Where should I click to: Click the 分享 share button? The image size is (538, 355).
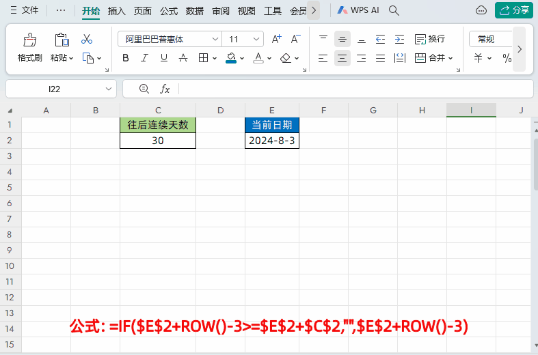tap(513, 10)
